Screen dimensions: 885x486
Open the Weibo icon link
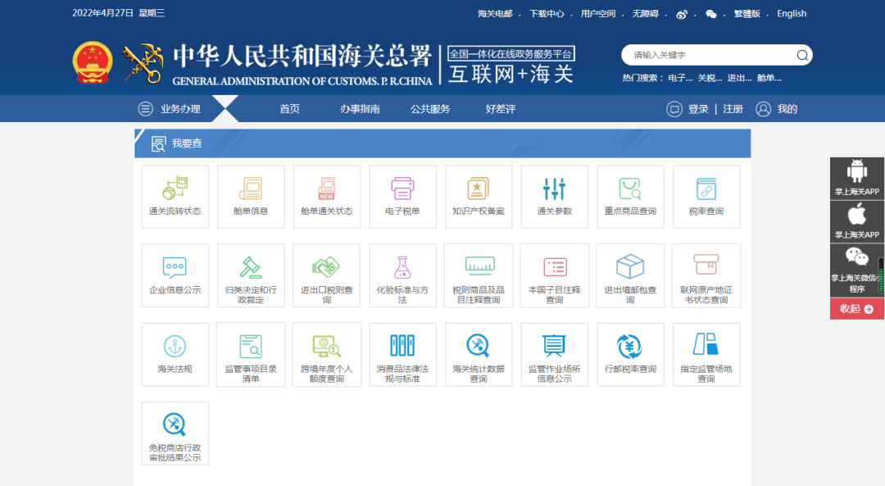pyautogui.click(x=682, y=14)
